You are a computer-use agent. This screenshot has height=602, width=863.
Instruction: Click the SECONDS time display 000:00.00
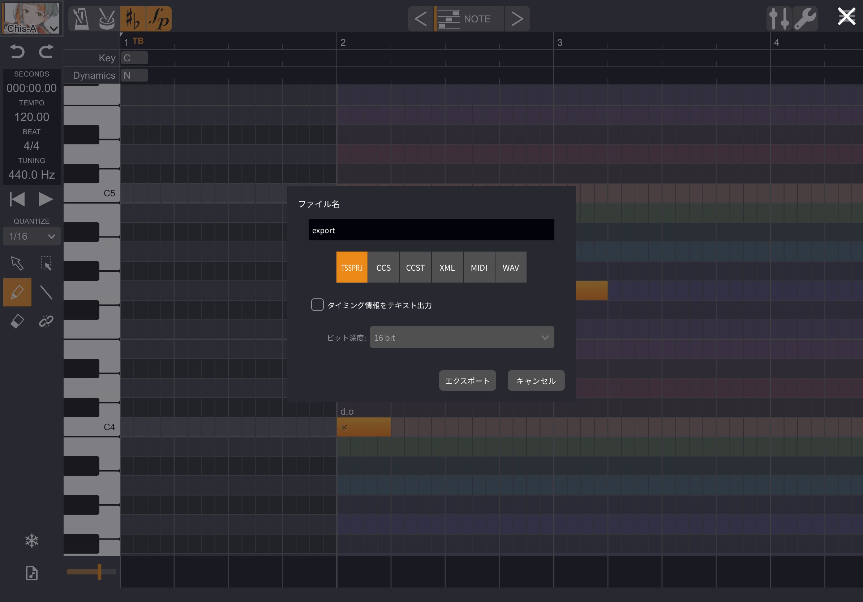[31, 88]
